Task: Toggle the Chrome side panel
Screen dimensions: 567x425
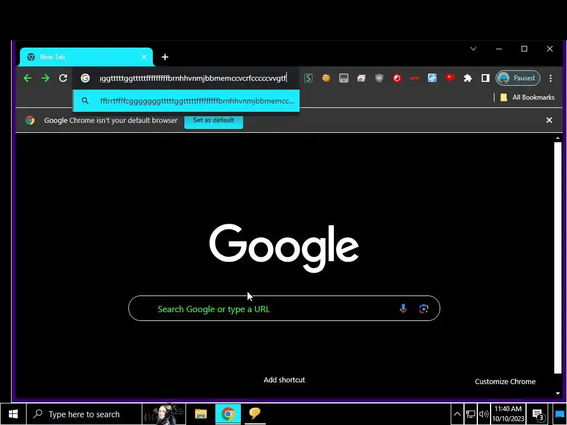Action: pos(485,78)
